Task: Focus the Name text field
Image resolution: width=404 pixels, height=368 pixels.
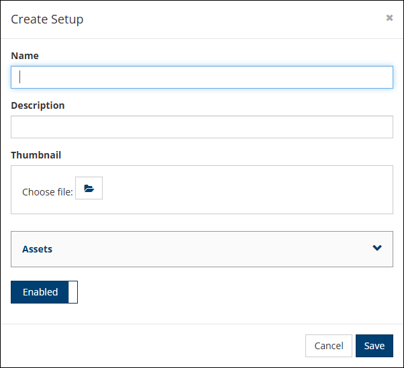Action: [201, 77]
